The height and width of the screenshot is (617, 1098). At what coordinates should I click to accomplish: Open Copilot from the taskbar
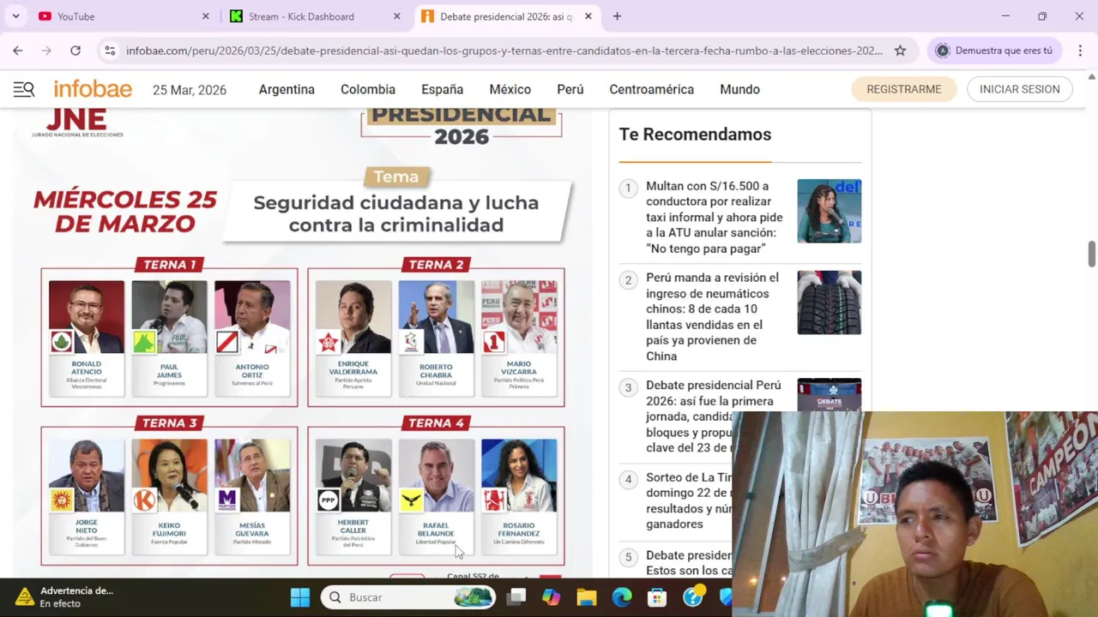pyautogui.click(x=551, y=597)
